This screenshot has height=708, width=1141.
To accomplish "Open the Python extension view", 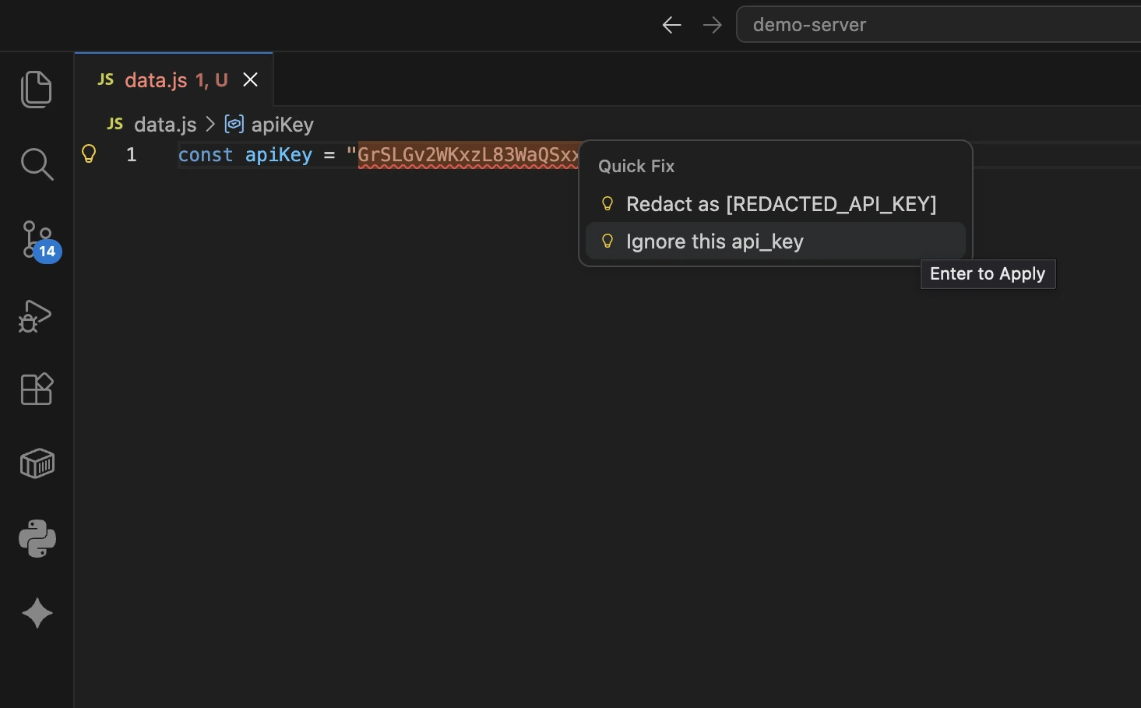I will (x=37, y=538).
